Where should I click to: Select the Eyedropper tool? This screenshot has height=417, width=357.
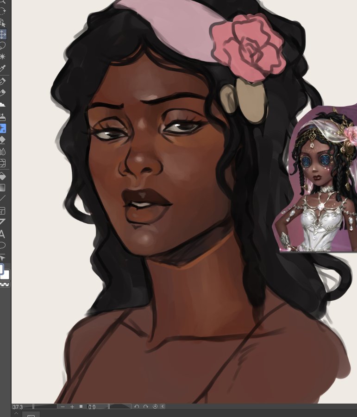click(2, 69)
